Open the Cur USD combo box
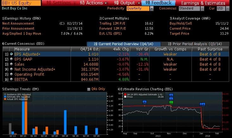Image resolution: width=232 pixels, height=138 pixels. 221,9
